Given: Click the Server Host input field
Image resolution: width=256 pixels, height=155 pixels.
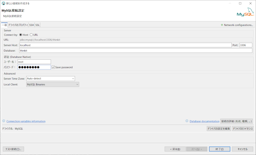Looking at the screenshot, I should (x=125, y=45).
